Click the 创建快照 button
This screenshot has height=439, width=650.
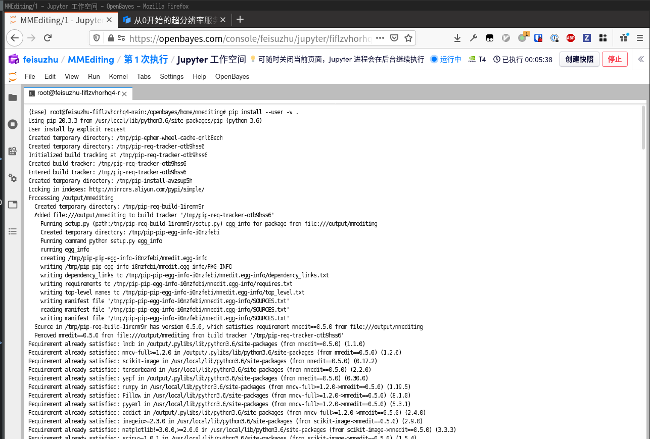pos(579,59)
